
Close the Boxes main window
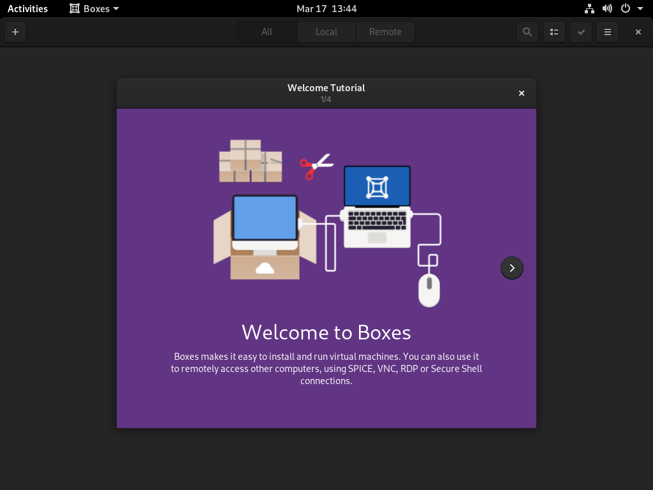click(638, 32)
